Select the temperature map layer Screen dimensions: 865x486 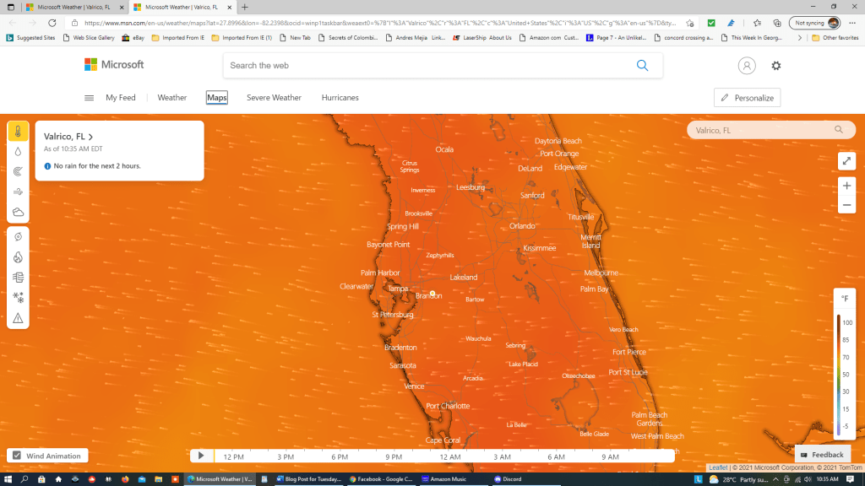pyautogui.click(x=18, y=132)
